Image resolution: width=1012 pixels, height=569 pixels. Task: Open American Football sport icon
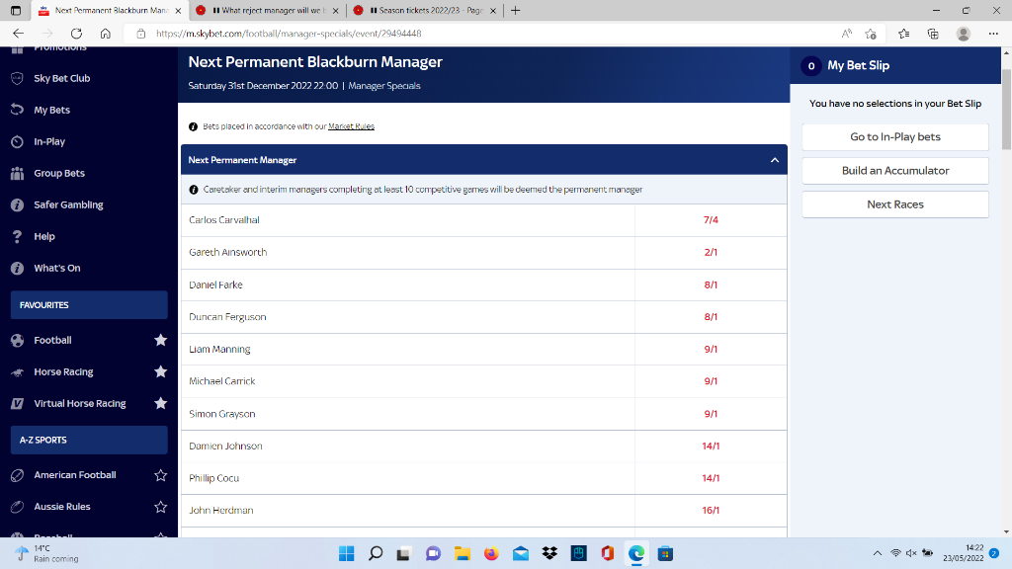coord(18,475)
